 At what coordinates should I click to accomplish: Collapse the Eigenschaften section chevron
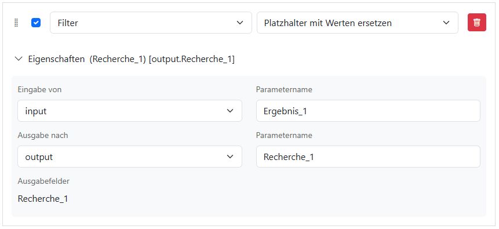tap(19, 59)
